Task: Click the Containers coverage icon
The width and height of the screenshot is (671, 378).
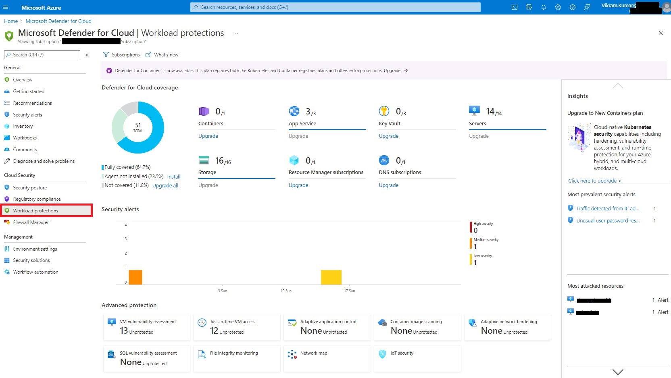Action: pos(204,111)
